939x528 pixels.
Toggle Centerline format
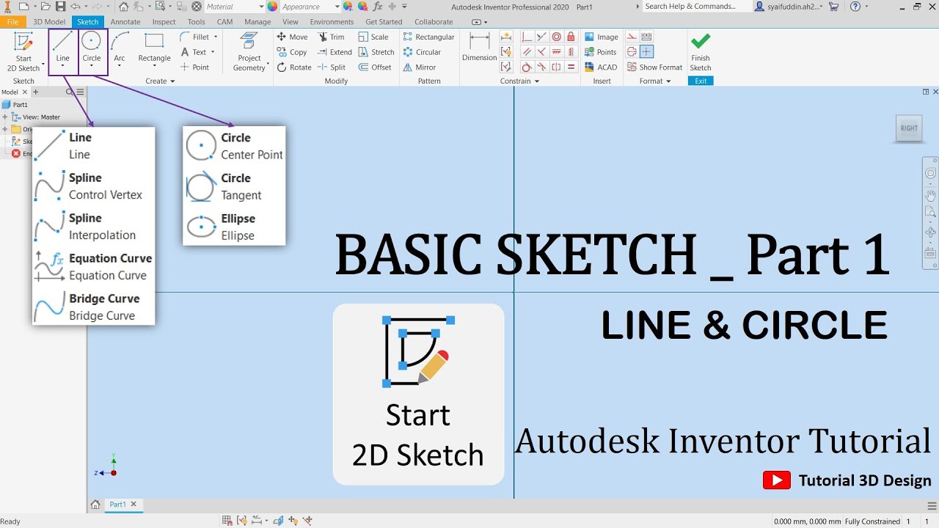point(632,51)
